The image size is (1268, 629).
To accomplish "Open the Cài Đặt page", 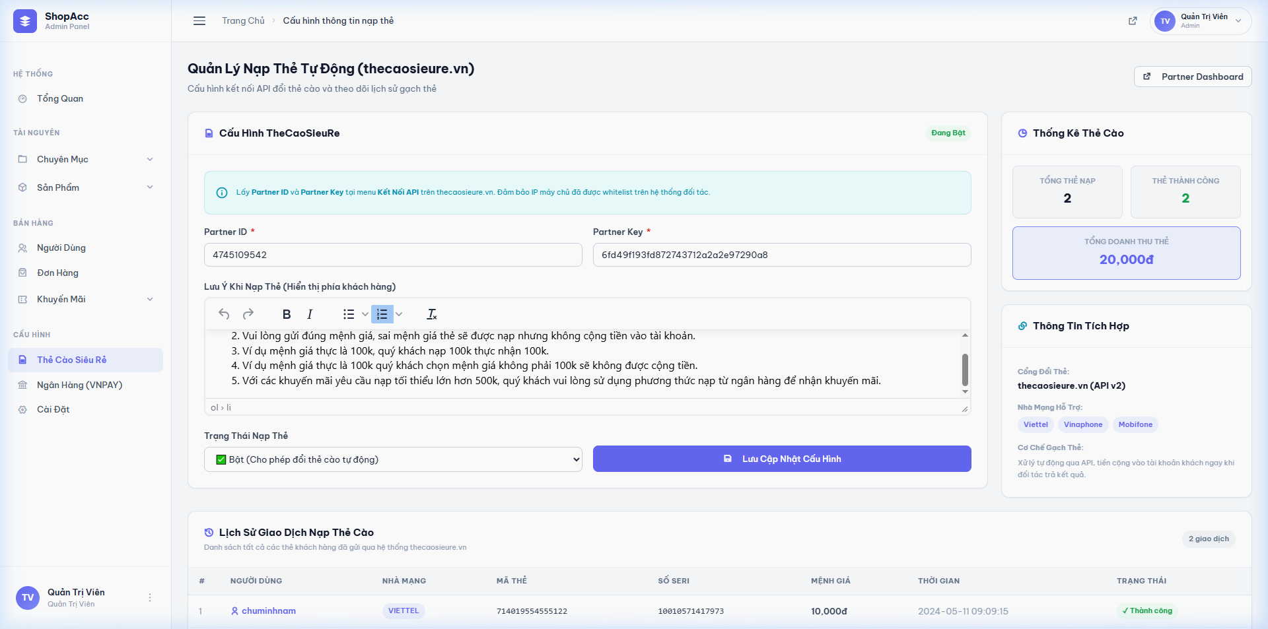I will 86,409.
